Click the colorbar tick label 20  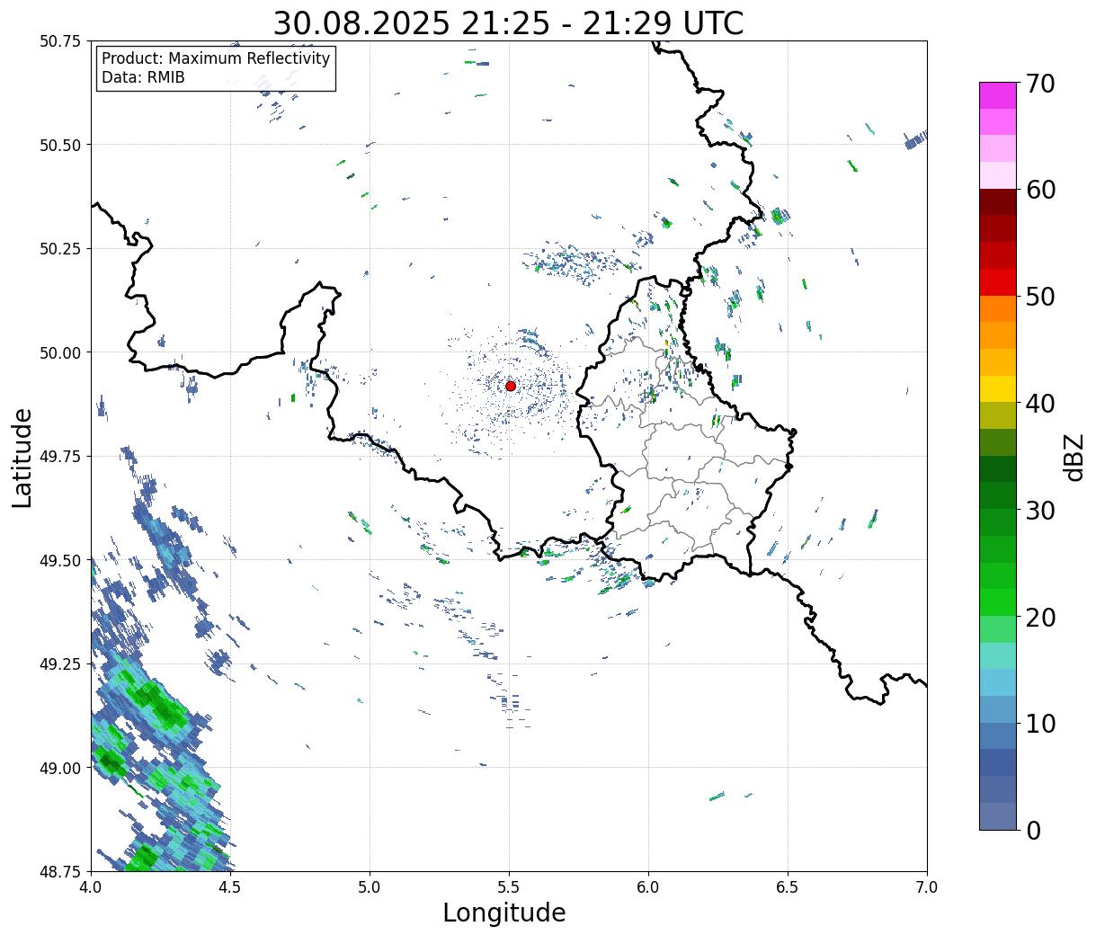(x=1041, y=618)
